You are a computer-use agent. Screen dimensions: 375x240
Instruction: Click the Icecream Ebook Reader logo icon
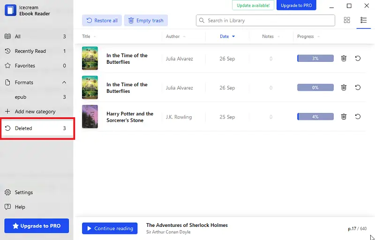point(10,10)
